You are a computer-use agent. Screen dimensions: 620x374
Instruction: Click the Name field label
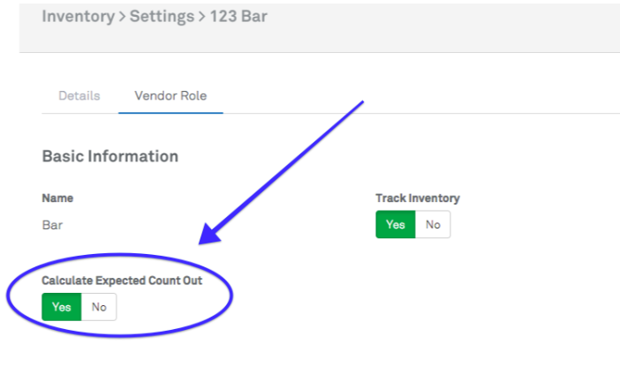57,198
